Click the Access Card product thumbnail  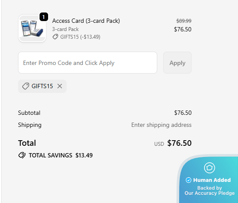[x=32, y=28]
